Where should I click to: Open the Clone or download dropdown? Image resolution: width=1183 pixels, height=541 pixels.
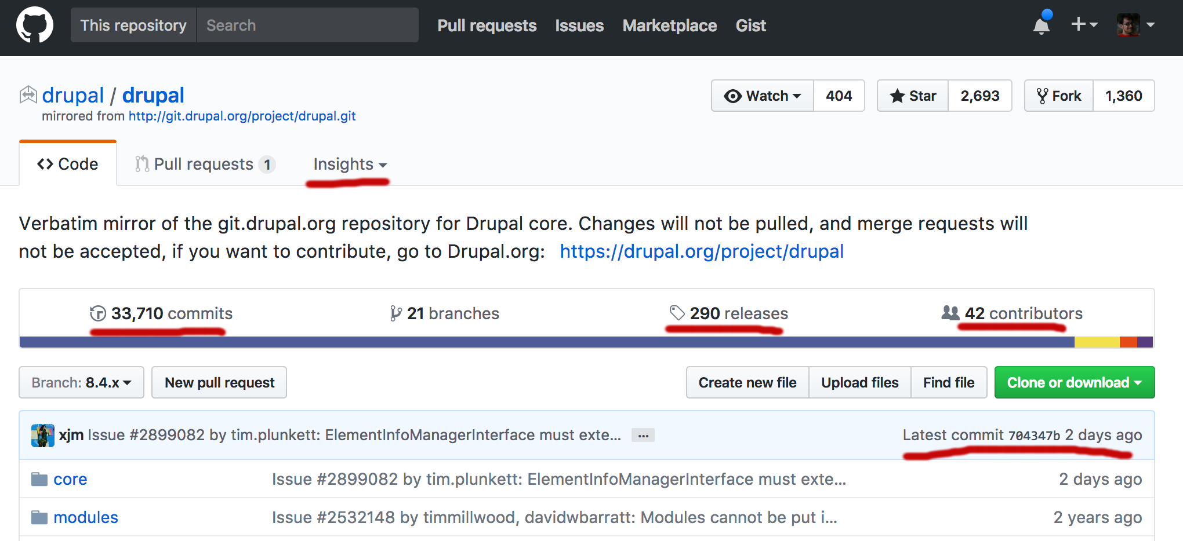point(1075,382)
